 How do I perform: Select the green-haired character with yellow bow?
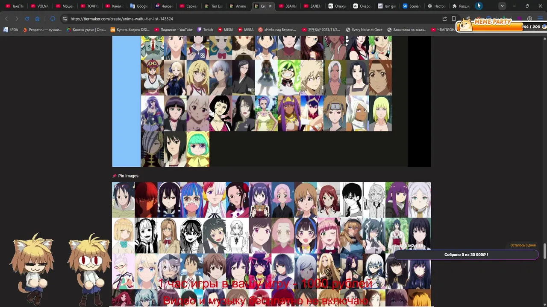click(x=198, y=149)
